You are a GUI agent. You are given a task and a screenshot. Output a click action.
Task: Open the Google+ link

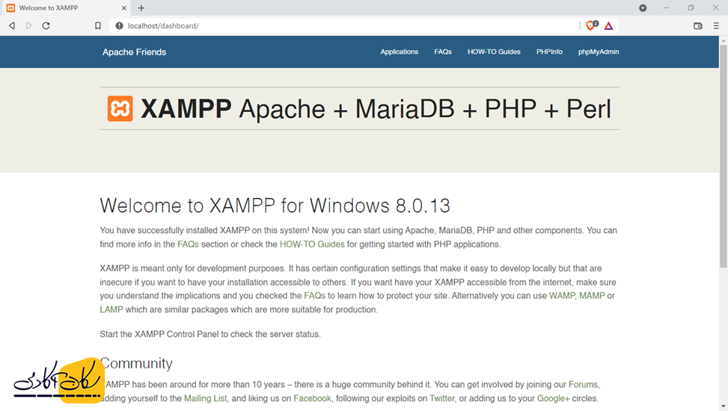pyautogui.click(x=554, y=398)
